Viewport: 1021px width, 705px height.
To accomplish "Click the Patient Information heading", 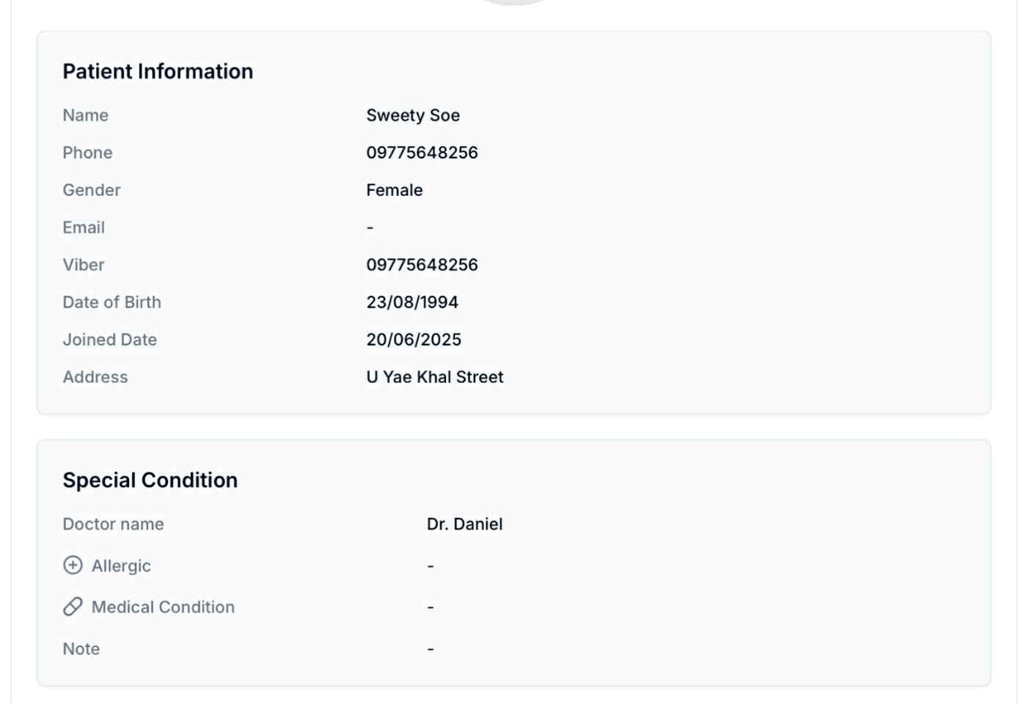I will [x=158, y=71].
